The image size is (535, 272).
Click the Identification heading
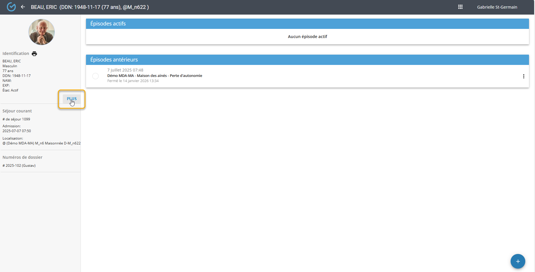point(16,53)
